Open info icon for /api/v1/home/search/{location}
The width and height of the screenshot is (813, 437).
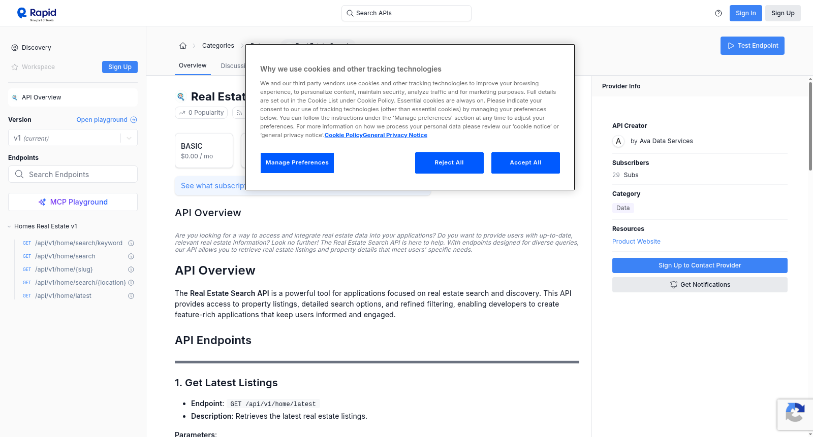[131, 283]
